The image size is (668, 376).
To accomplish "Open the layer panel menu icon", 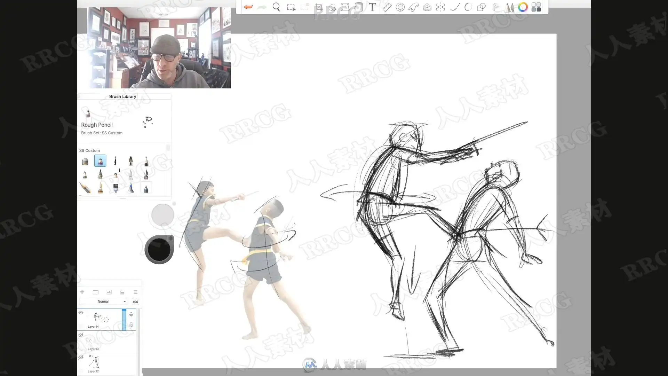I will [x=135, y=292].
